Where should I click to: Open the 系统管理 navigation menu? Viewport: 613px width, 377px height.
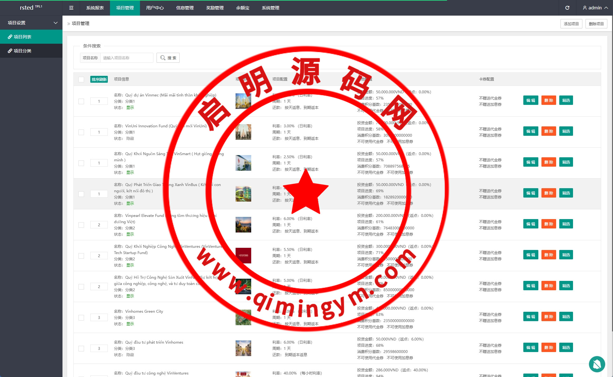tap(270, 8)
